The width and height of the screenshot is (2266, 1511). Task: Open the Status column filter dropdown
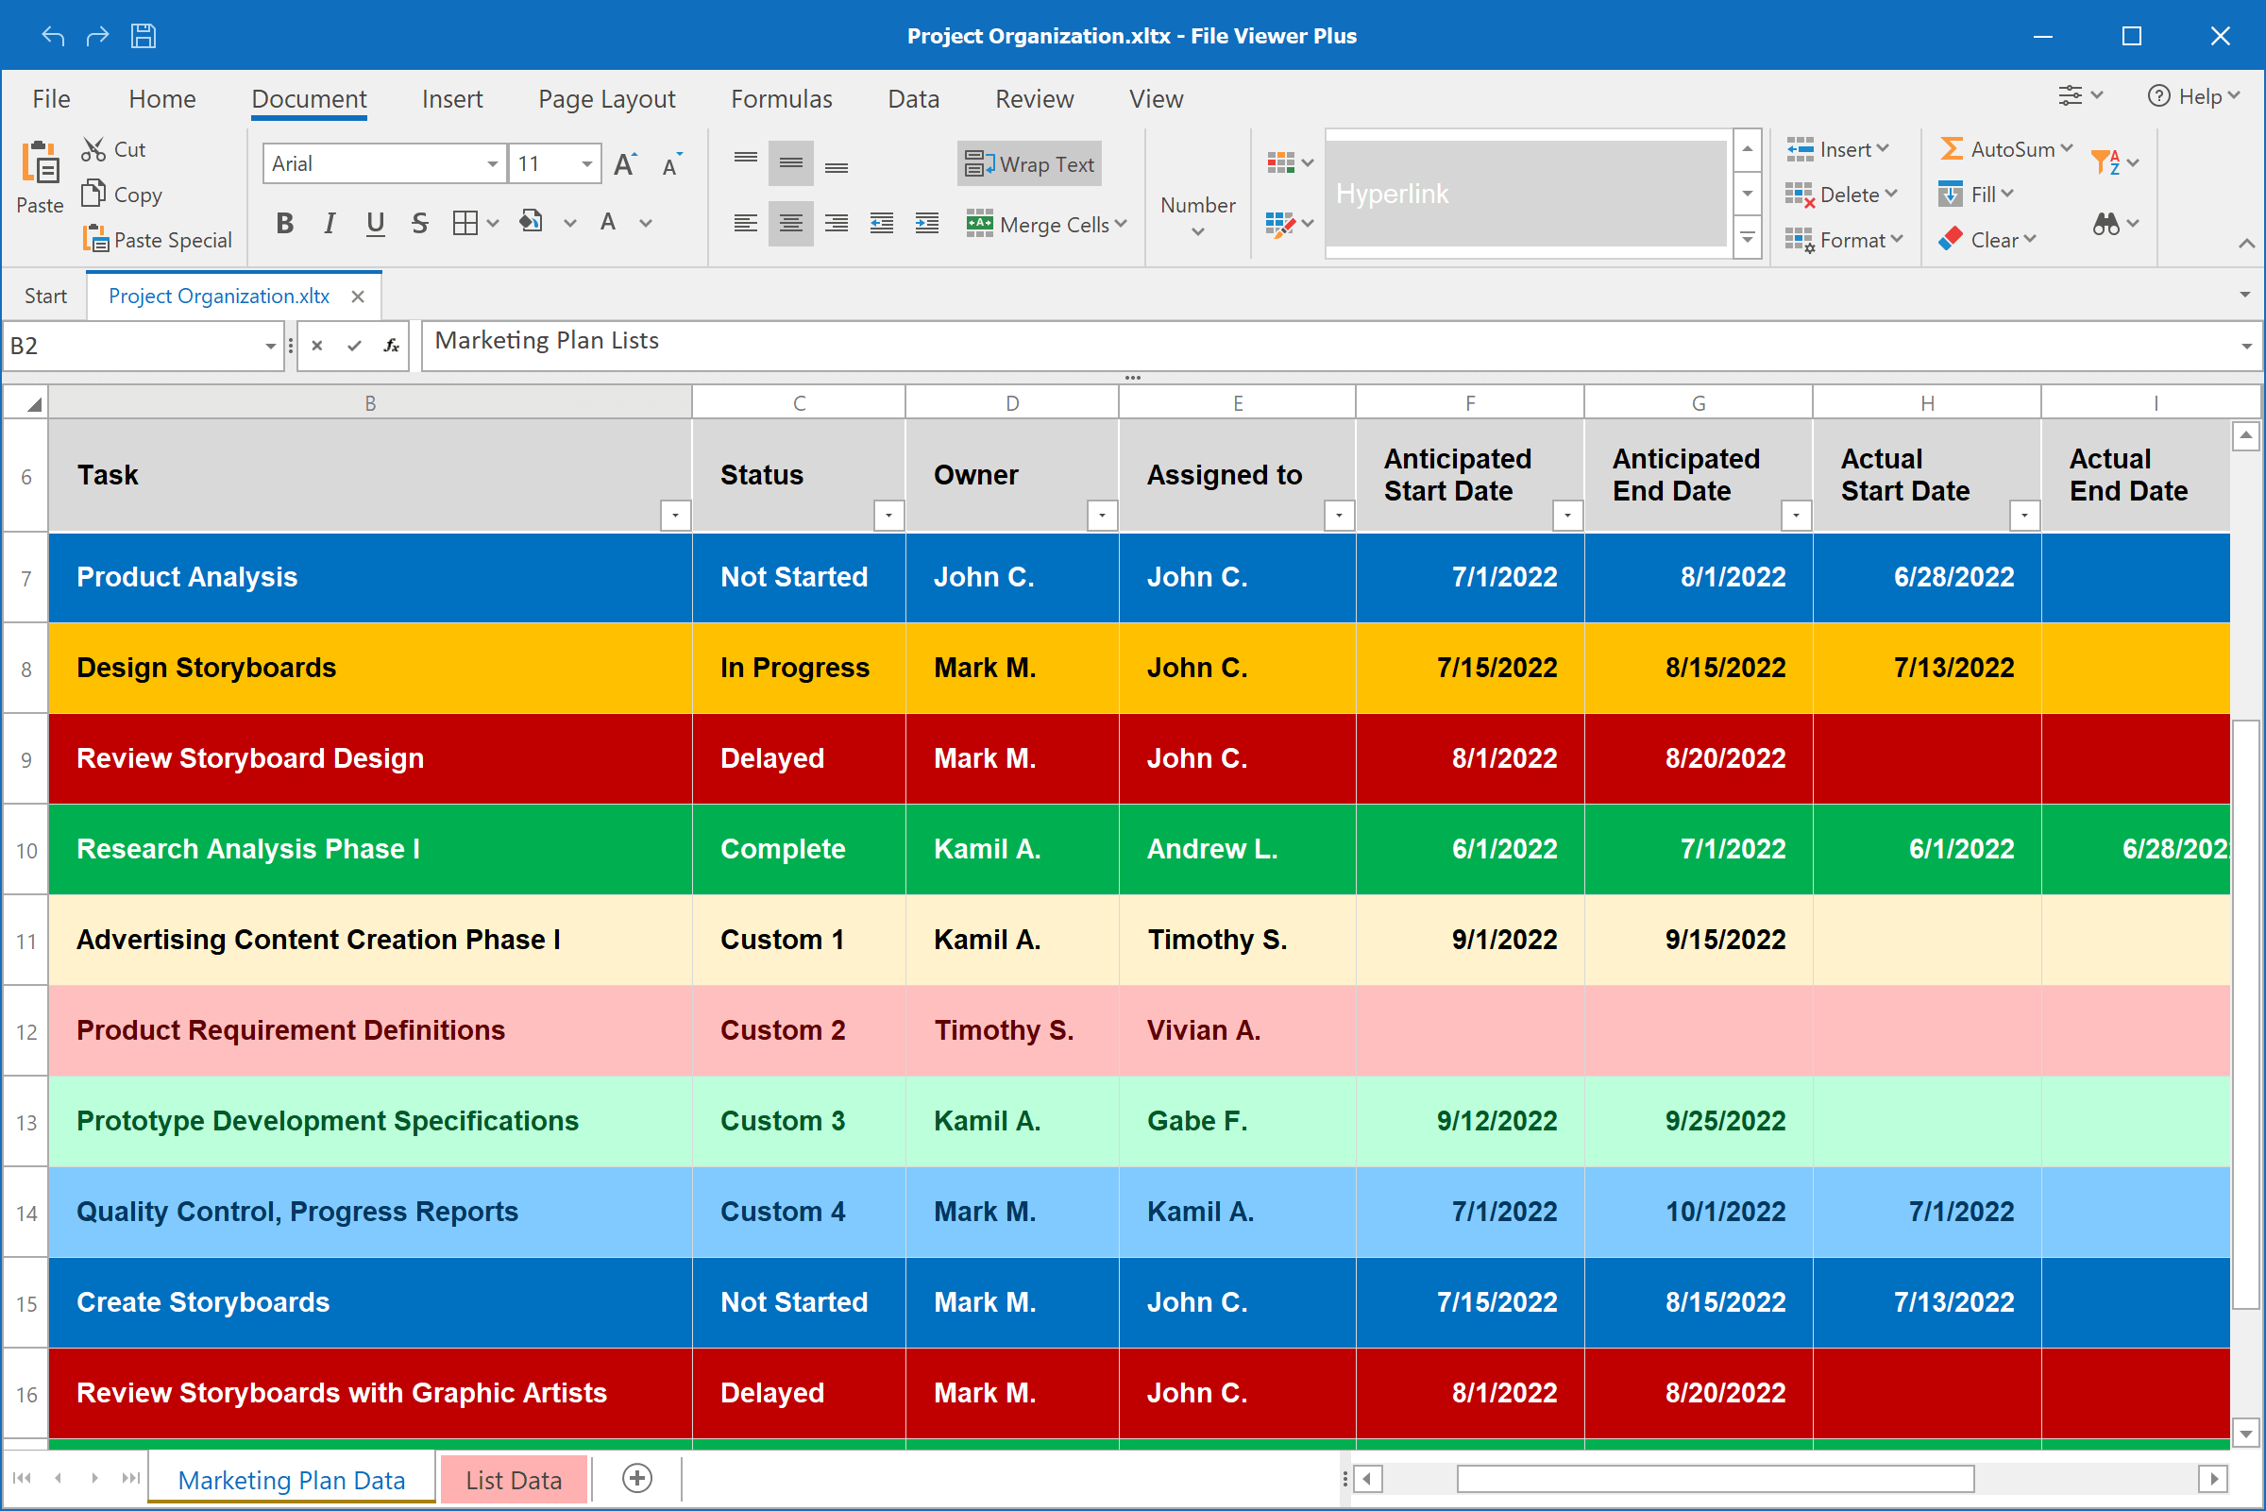(888, 516)
